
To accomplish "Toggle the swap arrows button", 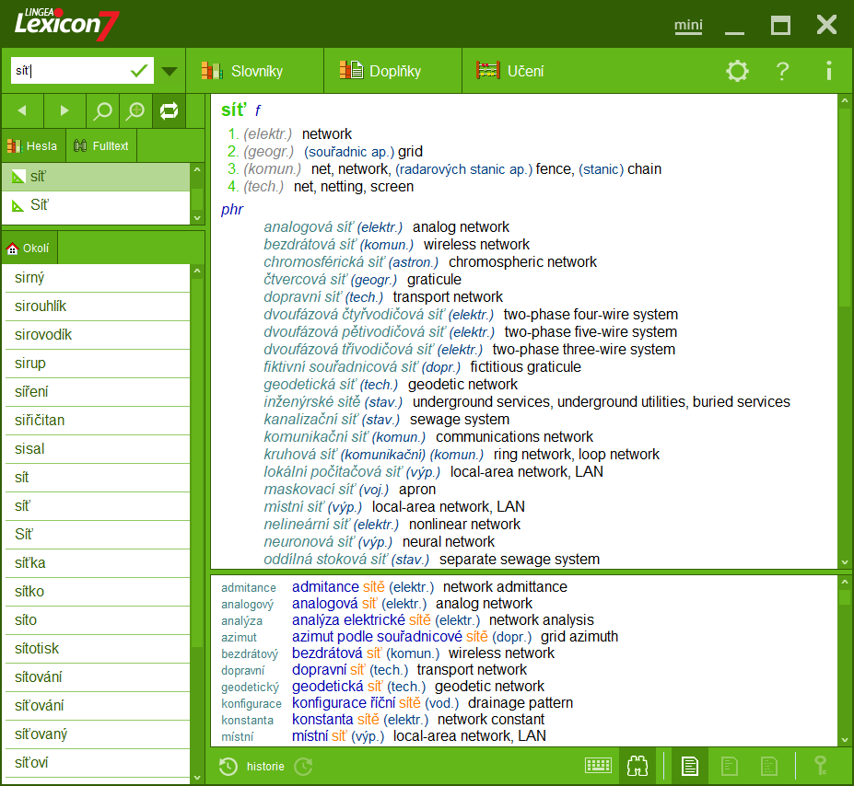I will pos(169,111).
